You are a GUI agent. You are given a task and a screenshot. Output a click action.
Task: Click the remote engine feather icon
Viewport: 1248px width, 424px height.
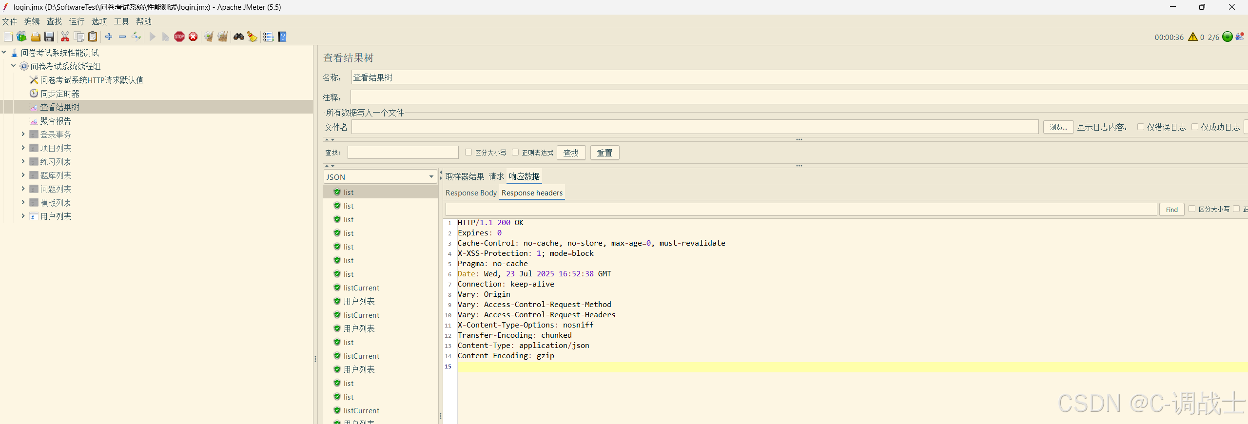1240,37
